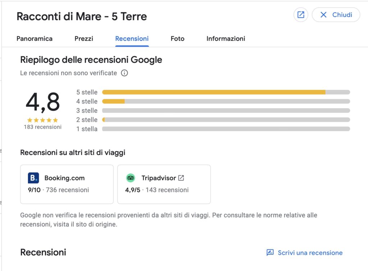Filter by the 5 stelle rating bar

pos(226,92)
